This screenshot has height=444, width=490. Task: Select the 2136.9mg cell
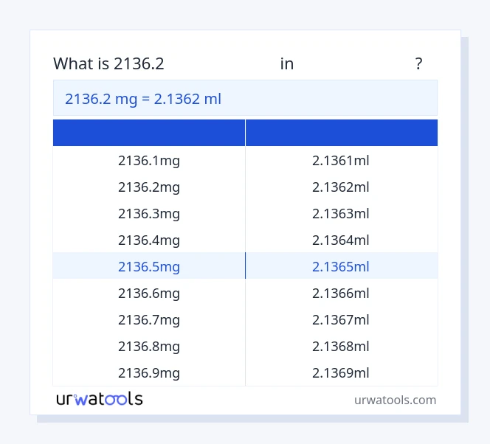pos(149,373)
